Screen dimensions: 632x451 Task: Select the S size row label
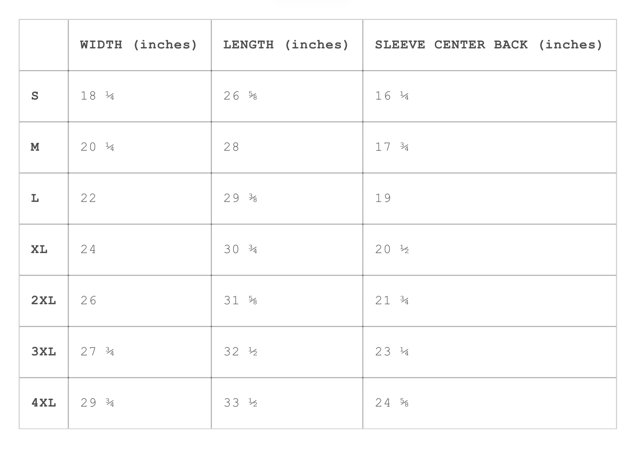35,96
